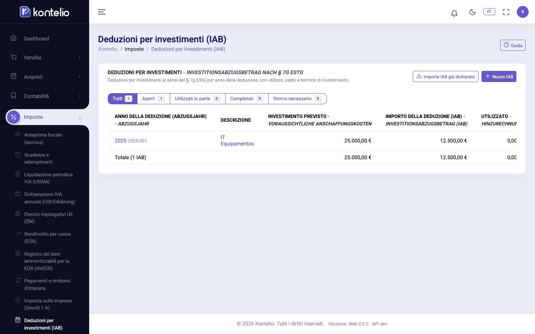Expand the Acquisti menu chevron

coord(80,77)
